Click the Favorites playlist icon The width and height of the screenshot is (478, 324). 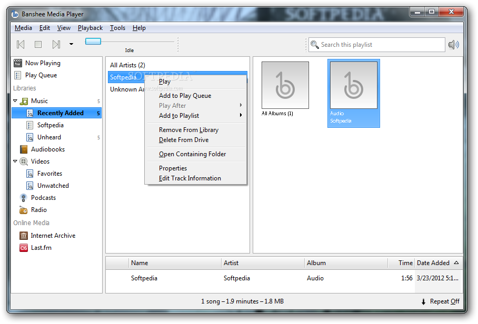pyautogui.click(x=29, y=174)
